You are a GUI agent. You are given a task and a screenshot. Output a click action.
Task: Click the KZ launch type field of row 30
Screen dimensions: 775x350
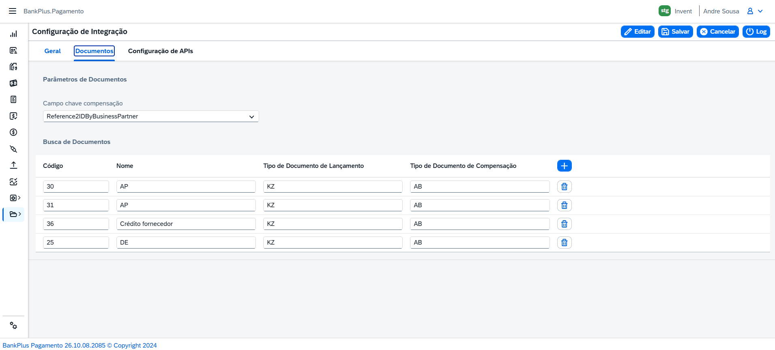(333, 187)
